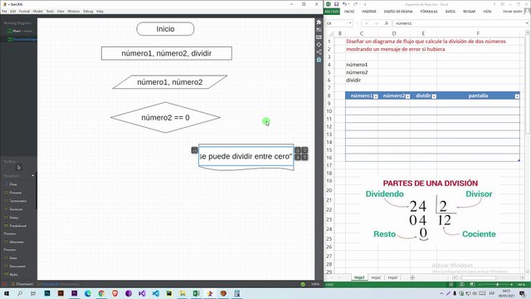Open the dividir column filter dropdown
This screenshot has height=299, width=531.
(x=434, y=96)
